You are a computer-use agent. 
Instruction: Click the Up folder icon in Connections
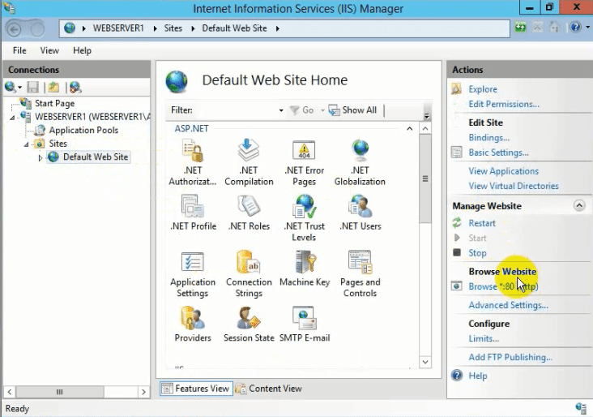53,88
